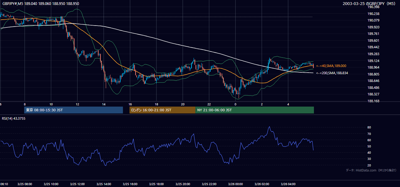Click the 3/25 10:00 bottom time label
The image size is (400, 187).
click(x=51, y=184)
